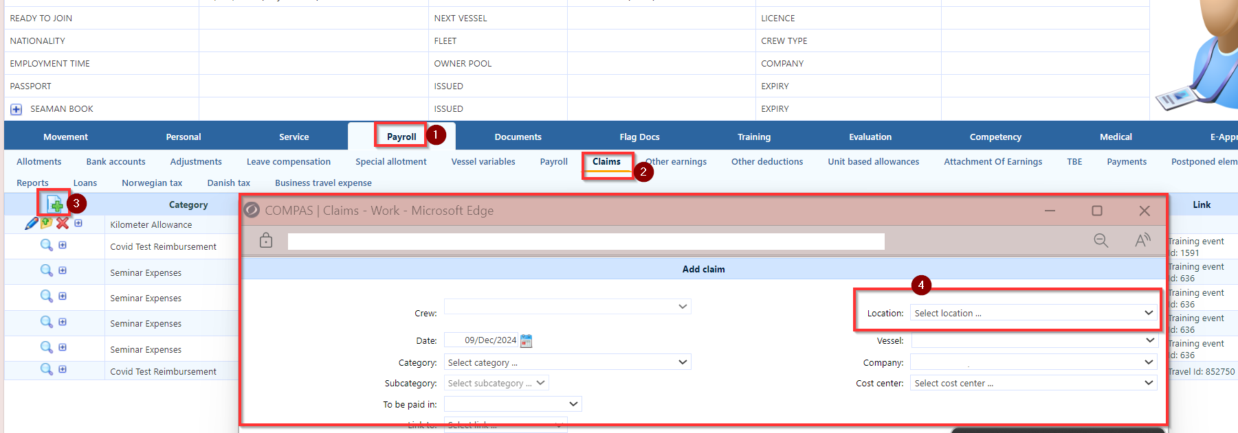Image resolution: width=1238 pixels, height=433 pixels.
Task: Open the To be paid in dropdown
Action: coord(513,404)
